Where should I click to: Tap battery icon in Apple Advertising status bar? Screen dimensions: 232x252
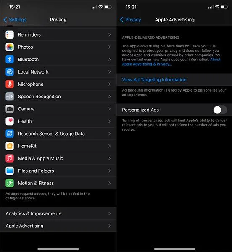point(224,7)
